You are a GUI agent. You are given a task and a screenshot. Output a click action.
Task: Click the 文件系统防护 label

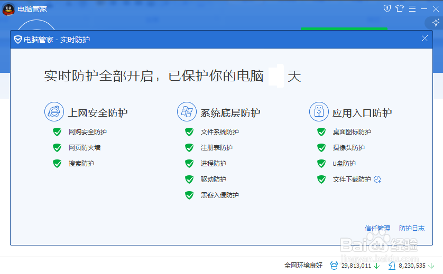point(219,132)
